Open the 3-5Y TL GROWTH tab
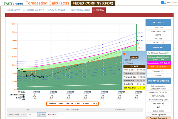 (57, 10)
